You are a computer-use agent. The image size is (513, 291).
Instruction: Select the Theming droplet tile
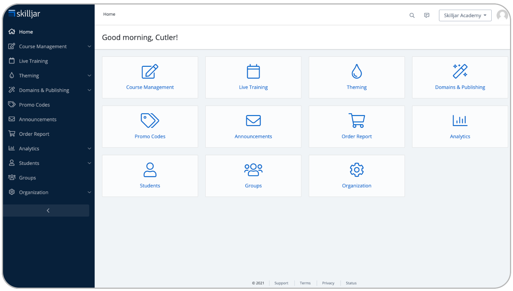tap(357, 77)
